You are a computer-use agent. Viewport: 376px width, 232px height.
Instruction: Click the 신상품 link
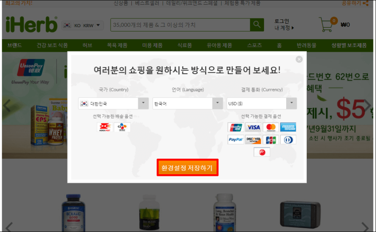[121, 3]
